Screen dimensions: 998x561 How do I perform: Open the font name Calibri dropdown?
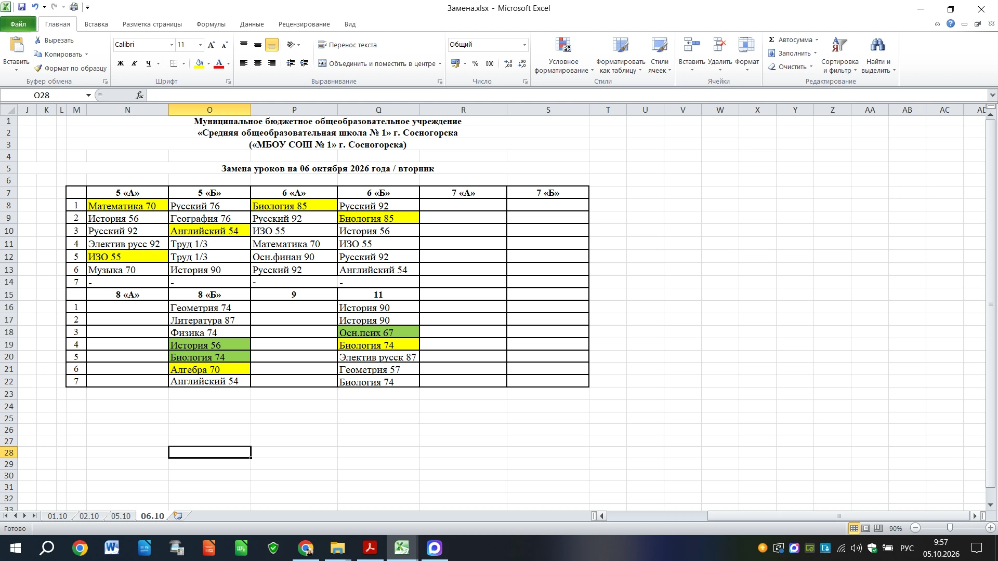click(172, 45)
